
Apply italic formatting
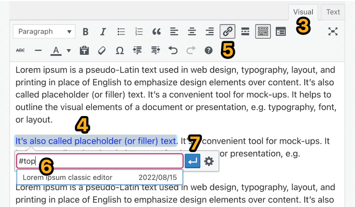tap(103, 31)
